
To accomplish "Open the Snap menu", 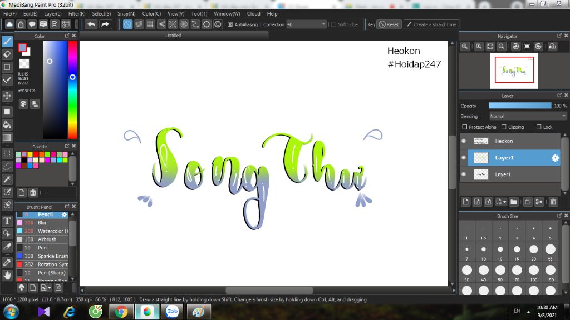I will point(126,13).
